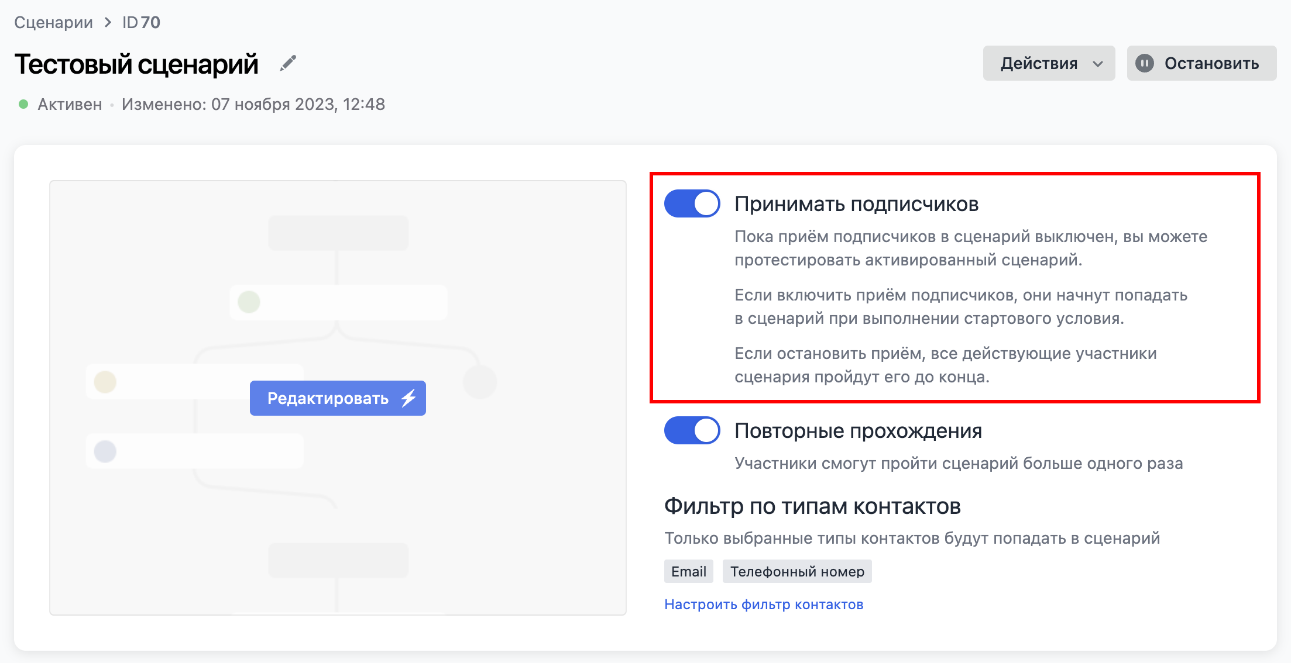Viewport: 1291px width, 663px height.
Task: Click the pencil icon to rename the scenario
Action: pyautogui.click(x=287, y=63)
